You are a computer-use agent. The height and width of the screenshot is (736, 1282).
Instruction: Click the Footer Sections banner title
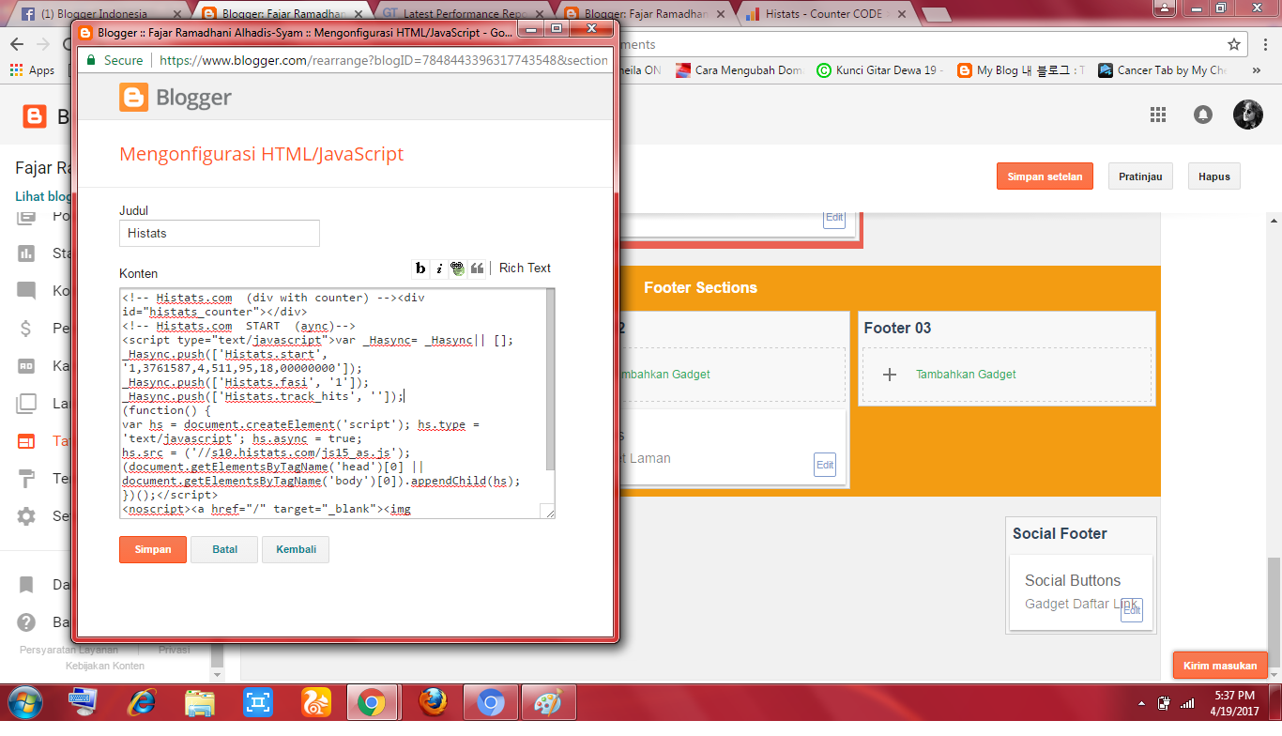(700, 288)
